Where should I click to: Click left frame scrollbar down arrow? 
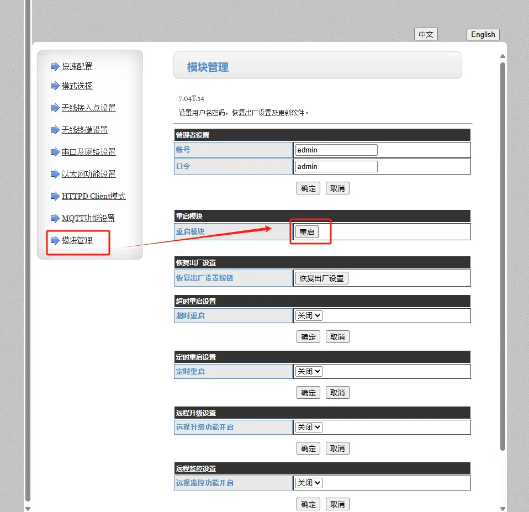[x=28, y=509]
